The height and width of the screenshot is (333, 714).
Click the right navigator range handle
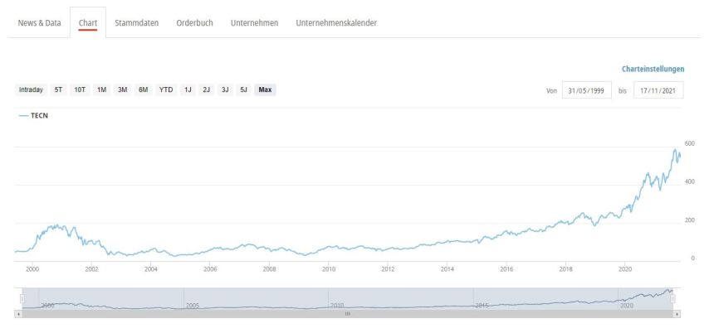click(x=673, y=298)
